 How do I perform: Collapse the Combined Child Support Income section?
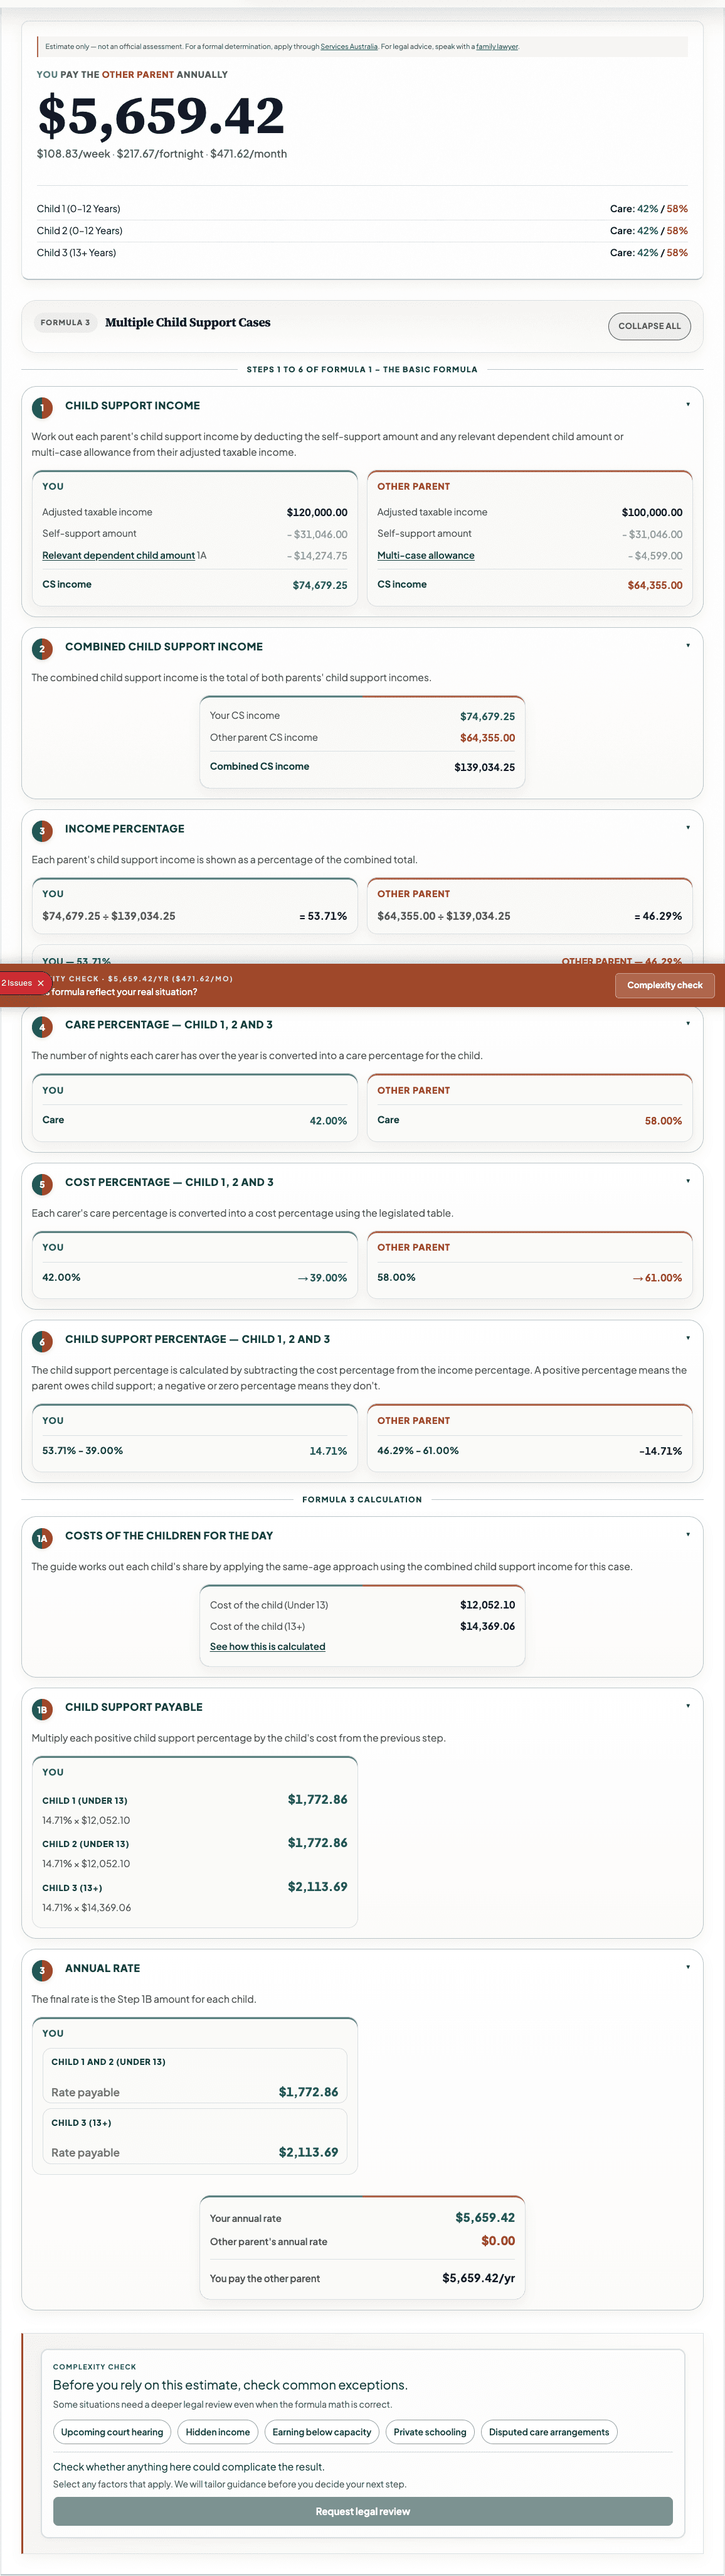point(687,645)
